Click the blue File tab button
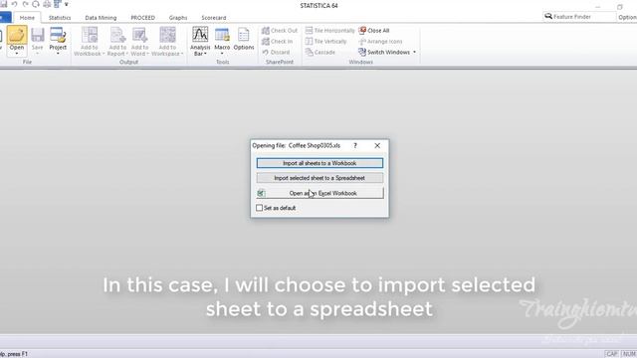 5,18
